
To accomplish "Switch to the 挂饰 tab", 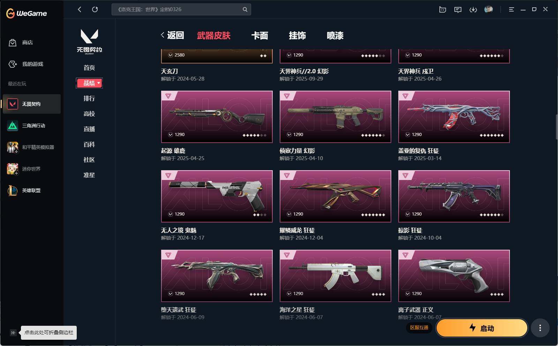I will click(297, 36).
